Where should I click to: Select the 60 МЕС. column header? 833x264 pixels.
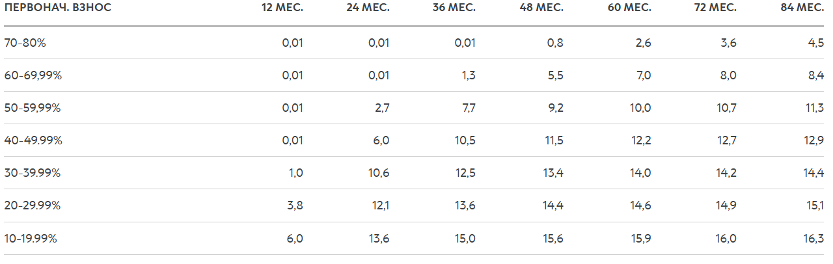point(629,8)
